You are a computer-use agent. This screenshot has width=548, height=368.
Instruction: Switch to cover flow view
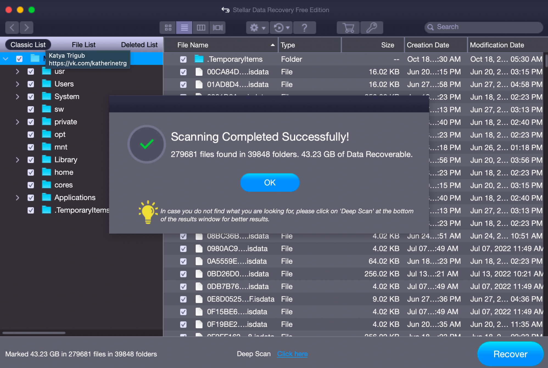217,27
